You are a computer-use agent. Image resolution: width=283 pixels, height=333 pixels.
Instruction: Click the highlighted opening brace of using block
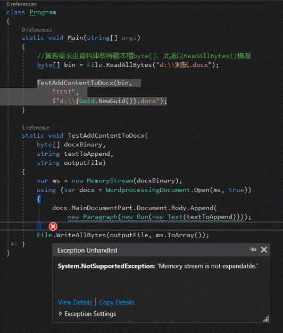point(39,199)
